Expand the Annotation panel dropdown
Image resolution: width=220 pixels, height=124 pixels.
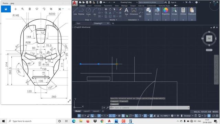[x=133, y=20]
